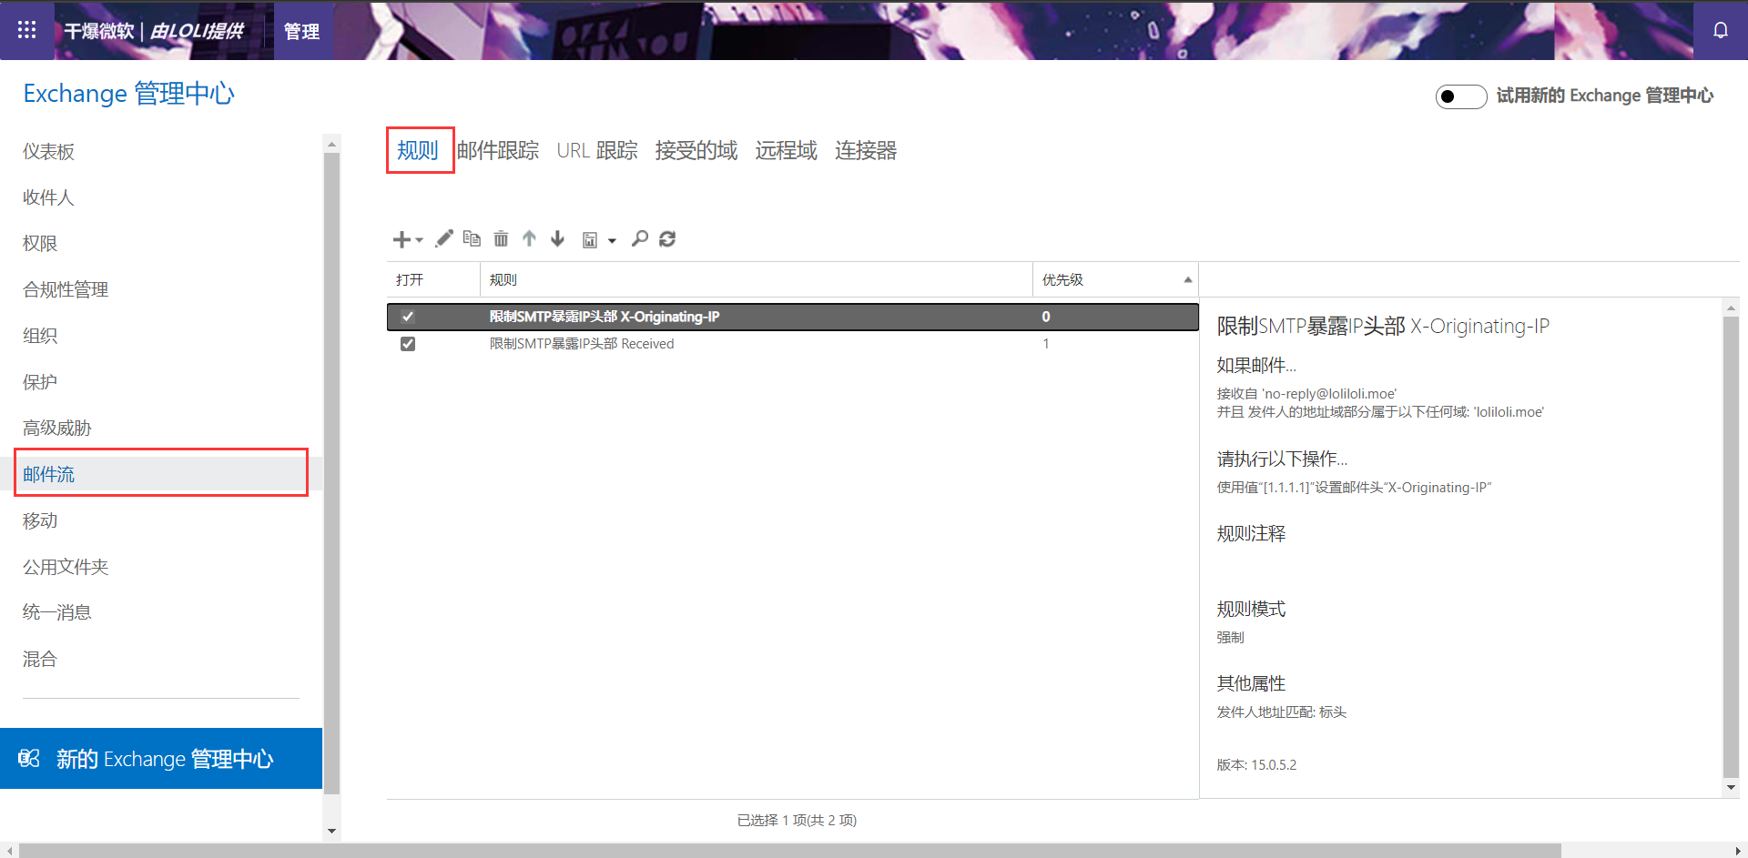Refresh the rules list

(667, 238)
